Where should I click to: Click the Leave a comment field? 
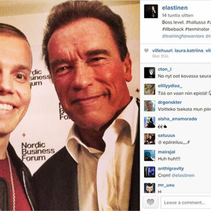[186, 202]
